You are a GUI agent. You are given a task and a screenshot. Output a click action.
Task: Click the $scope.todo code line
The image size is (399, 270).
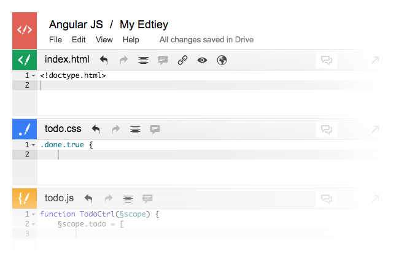[x=91, y=224]
